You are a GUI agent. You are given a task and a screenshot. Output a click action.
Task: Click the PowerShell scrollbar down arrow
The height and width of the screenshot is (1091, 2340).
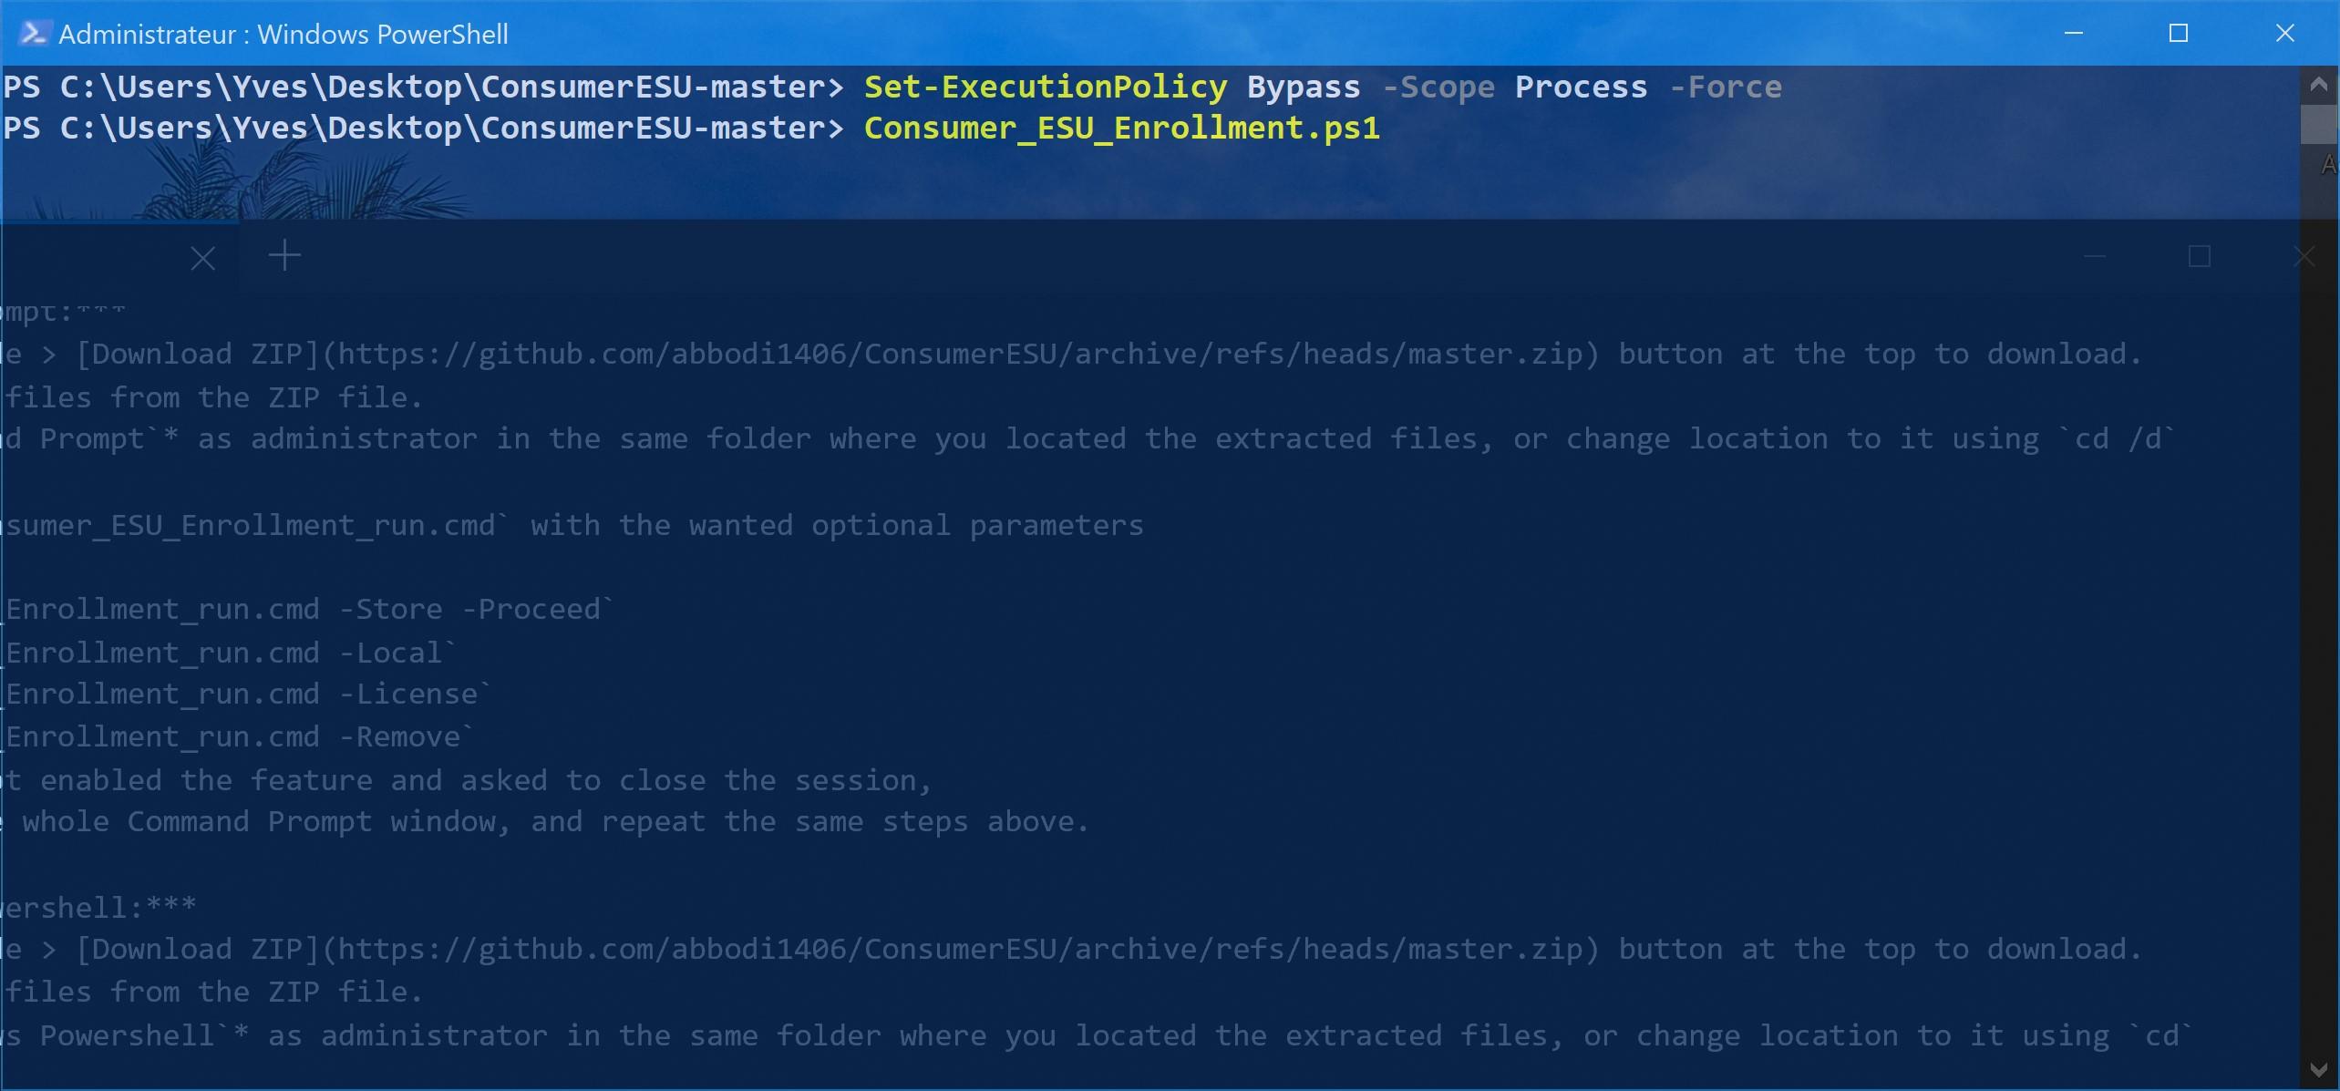click(2320, 1069)
